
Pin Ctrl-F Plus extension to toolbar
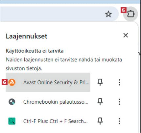click(x=100, y=121)
